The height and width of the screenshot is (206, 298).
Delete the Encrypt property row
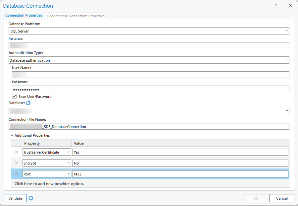(x=17, y=163)
